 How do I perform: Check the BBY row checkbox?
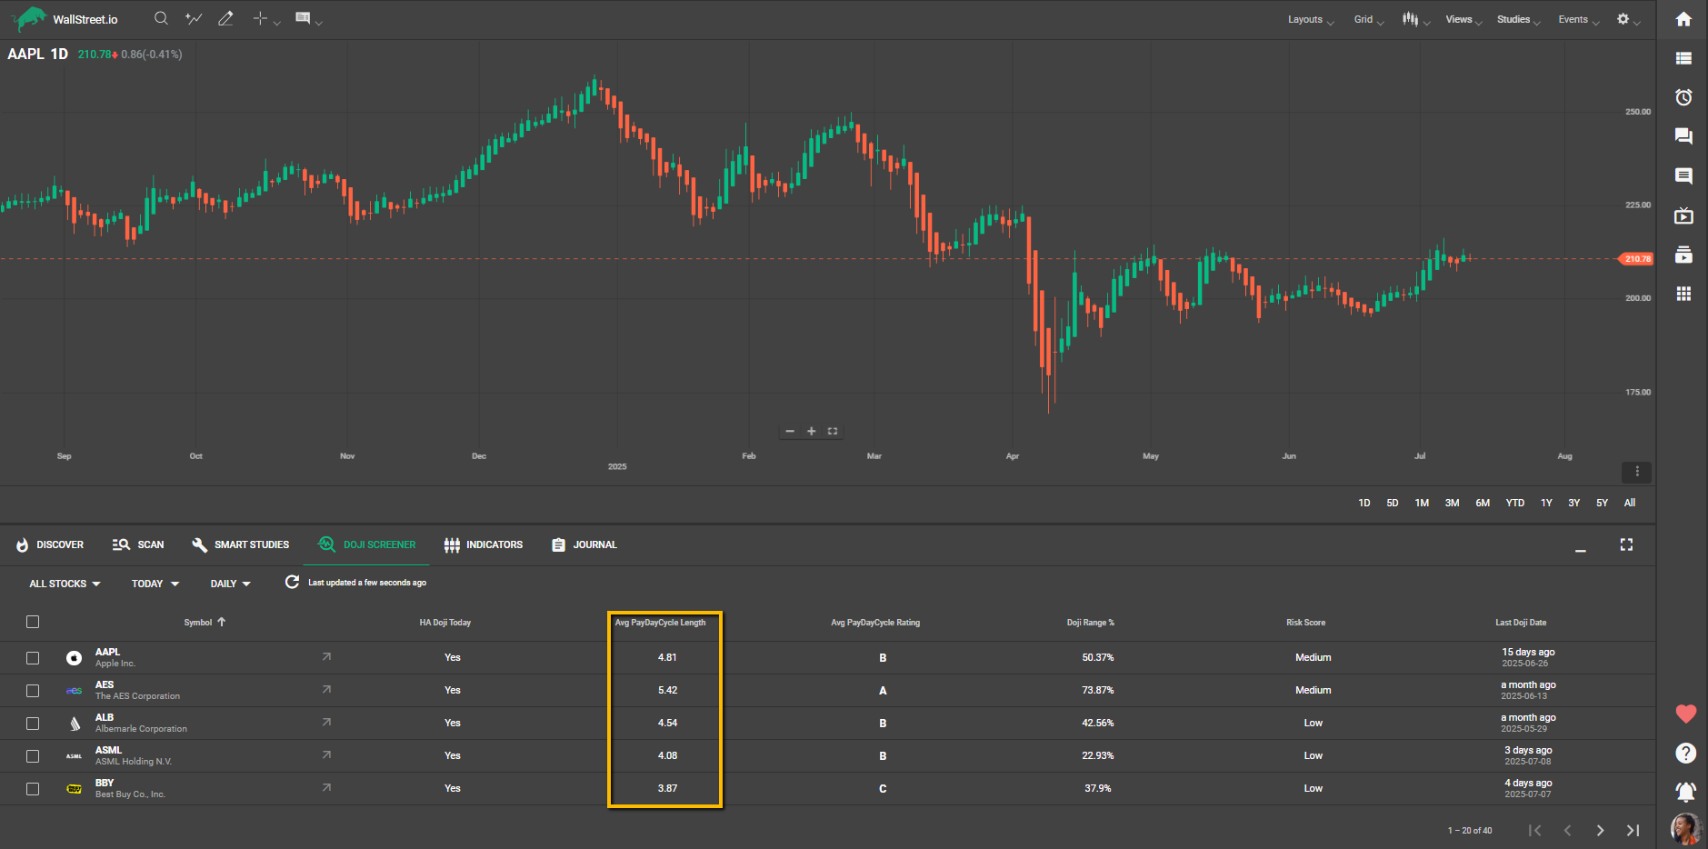(x=33, y=789)
